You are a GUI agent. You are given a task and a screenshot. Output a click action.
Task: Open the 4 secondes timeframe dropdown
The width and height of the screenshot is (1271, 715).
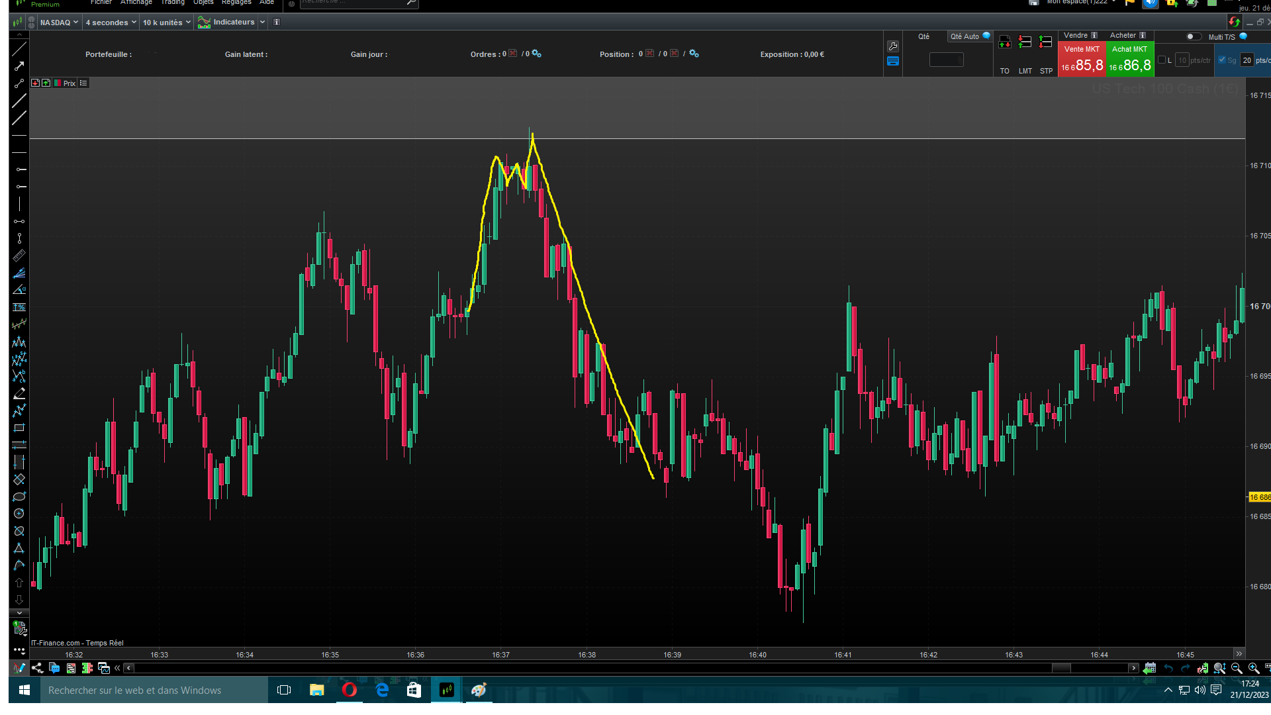pos(111,23)
